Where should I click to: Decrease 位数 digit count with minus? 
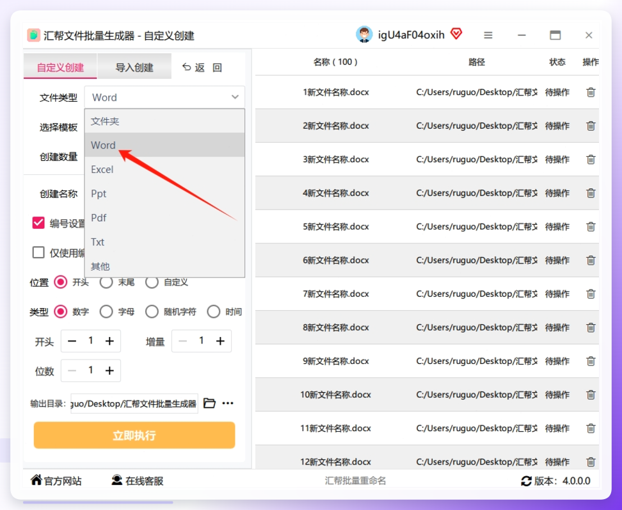[x=72, y=370]
